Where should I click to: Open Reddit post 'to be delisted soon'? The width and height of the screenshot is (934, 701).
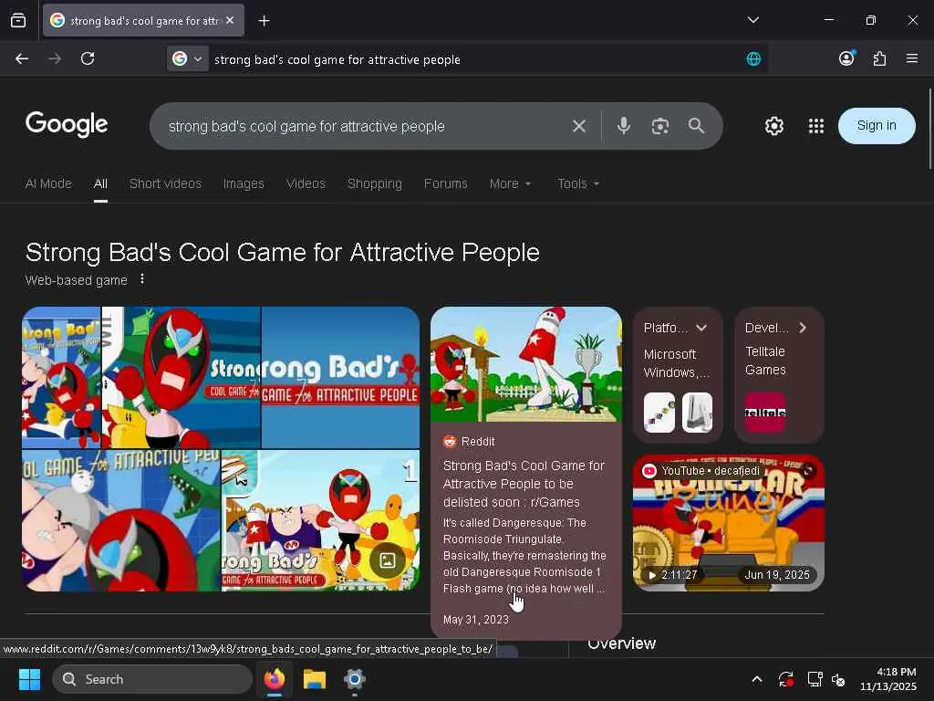click(x=524, y=484)
